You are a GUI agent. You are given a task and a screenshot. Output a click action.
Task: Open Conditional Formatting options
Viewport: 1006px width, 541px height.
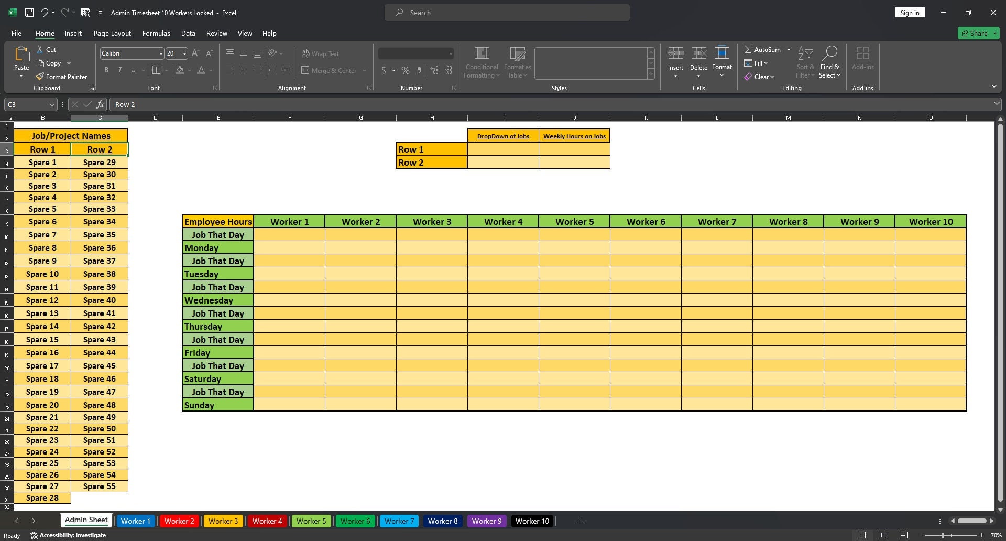pos(481,62)
